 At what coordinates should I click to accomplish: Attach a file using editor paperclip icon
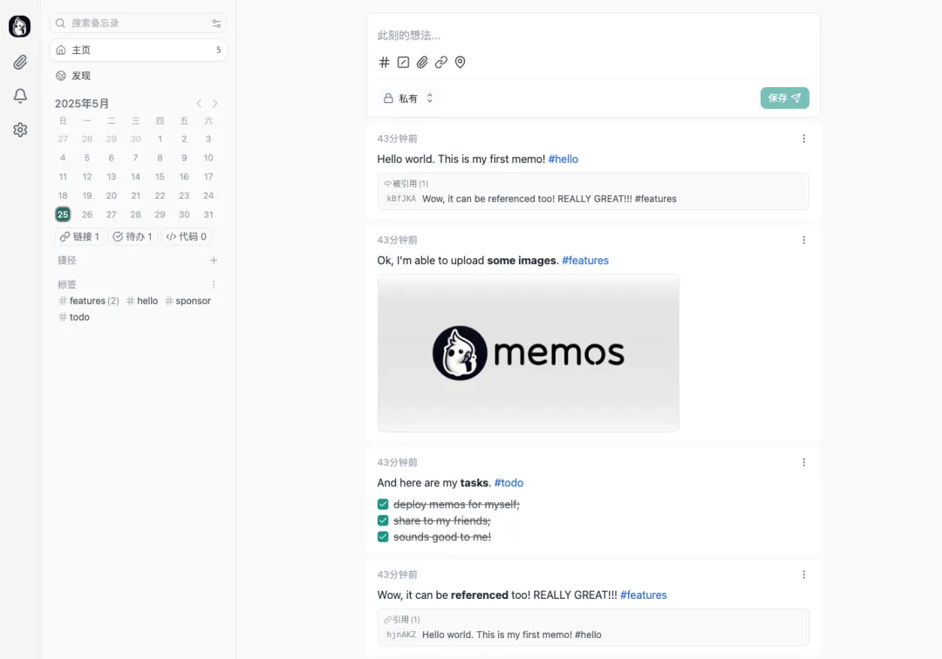422,63
